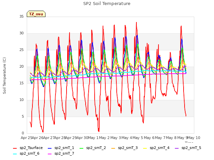Toggle the sp2_Tsurface legend entry

28,148
